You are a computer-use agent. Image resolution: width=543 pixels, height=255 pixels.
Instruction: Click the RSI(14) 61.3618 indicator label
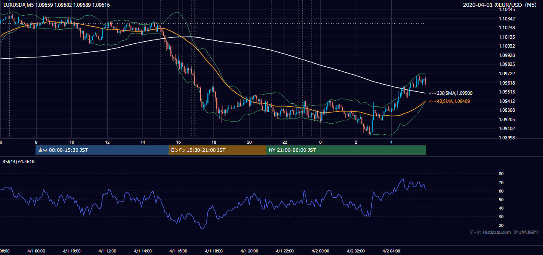(19, 161)
